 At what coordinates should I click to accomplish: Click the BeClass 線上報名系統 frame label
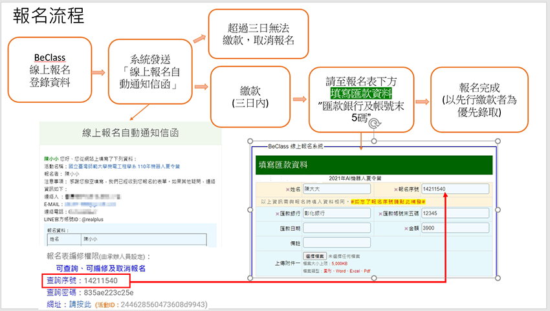(x=295, y=146)
